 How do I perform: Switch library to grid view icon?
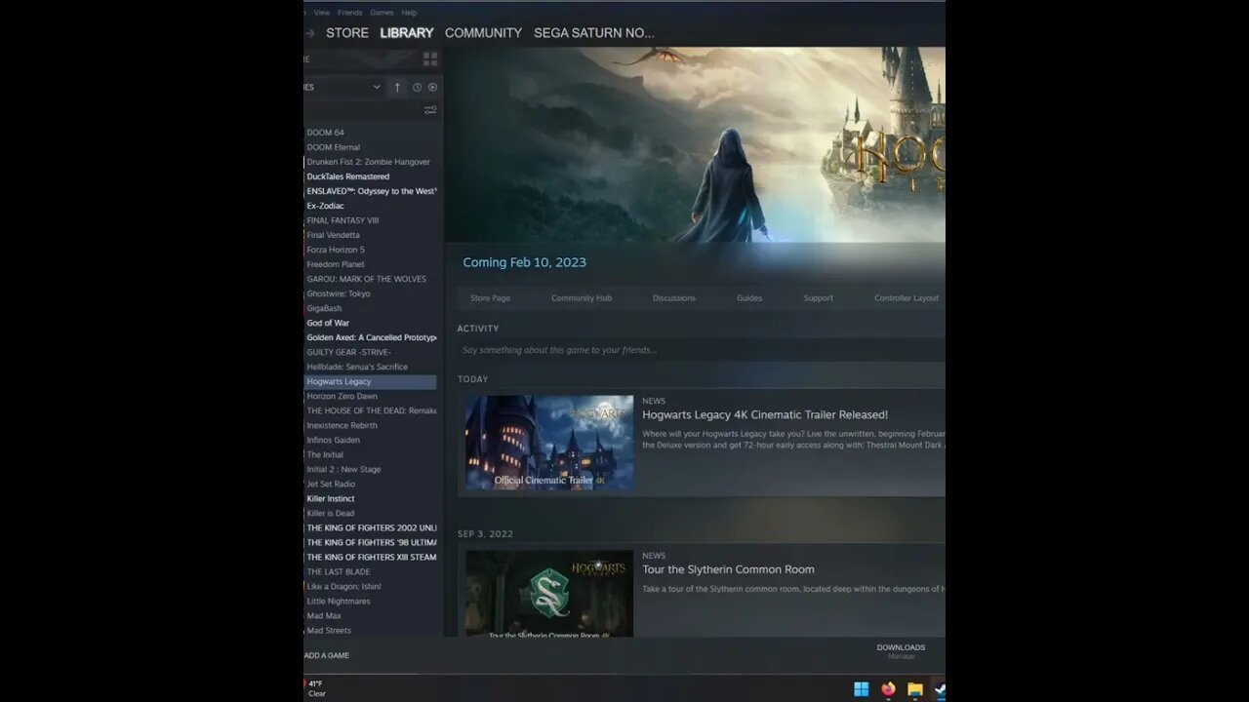[x=429, y=59]
